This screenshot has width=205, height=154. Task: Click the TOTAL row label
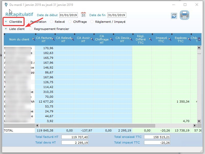click(x=8, y=130)
